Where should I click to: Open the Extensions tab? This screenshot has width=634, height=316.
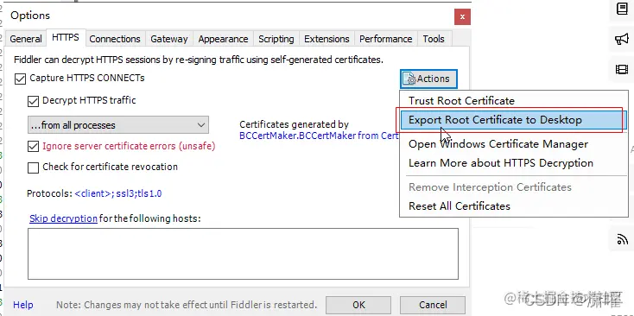point(327,39)
